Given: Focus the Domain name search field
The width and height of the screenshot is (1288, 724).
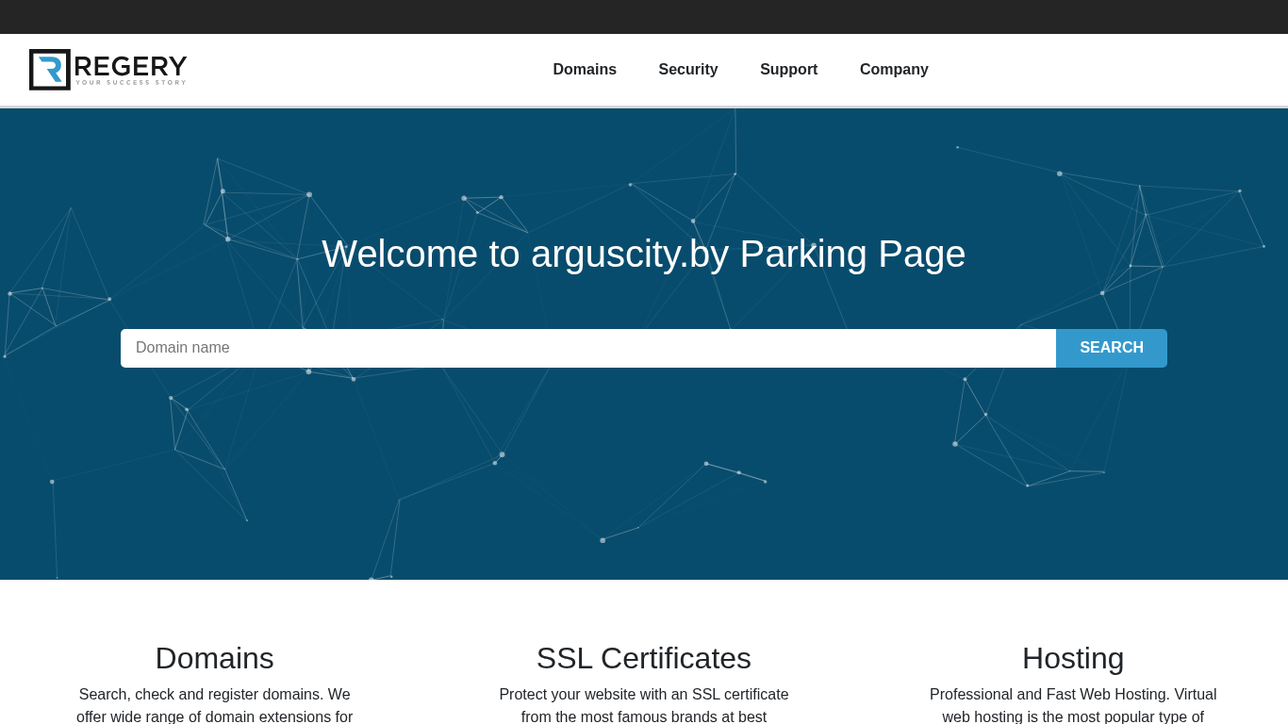Looking at the screenshot, I should (588, 348).
